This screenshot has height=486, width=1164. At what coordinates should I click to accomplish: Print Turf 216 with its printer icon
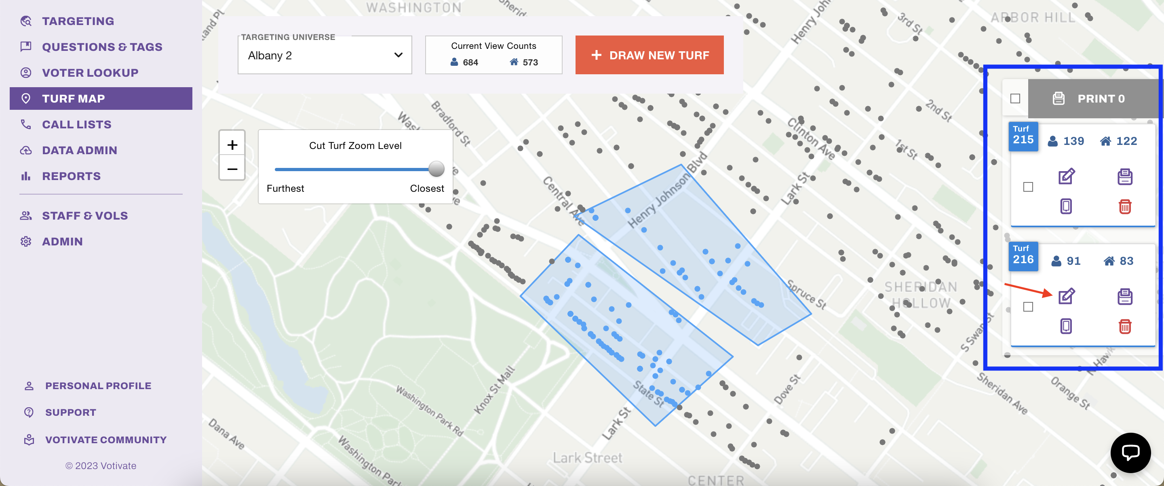[1125, 296]
